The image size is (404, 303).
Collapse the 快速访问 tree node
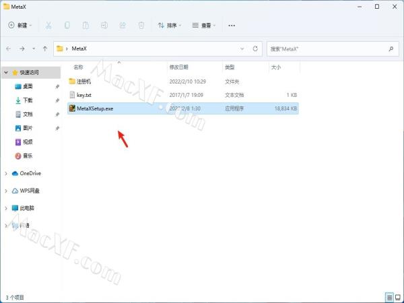point(6,73)
